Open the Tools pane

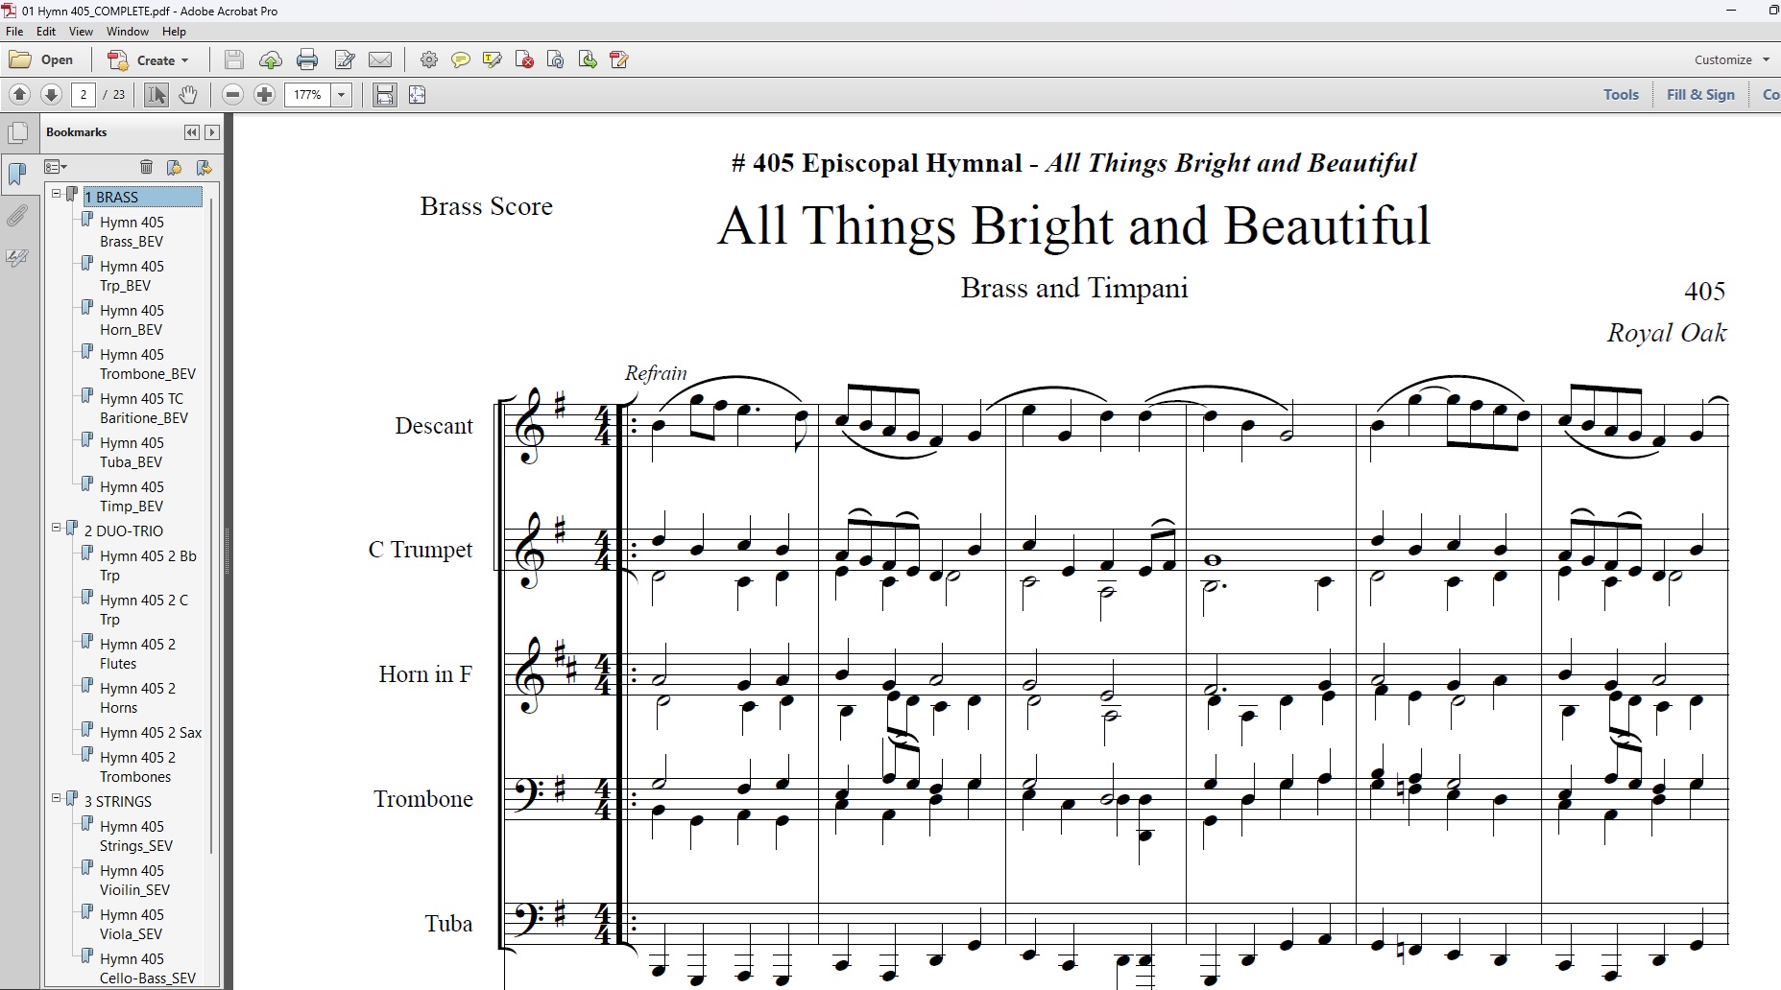click(x=1621, y=94)
